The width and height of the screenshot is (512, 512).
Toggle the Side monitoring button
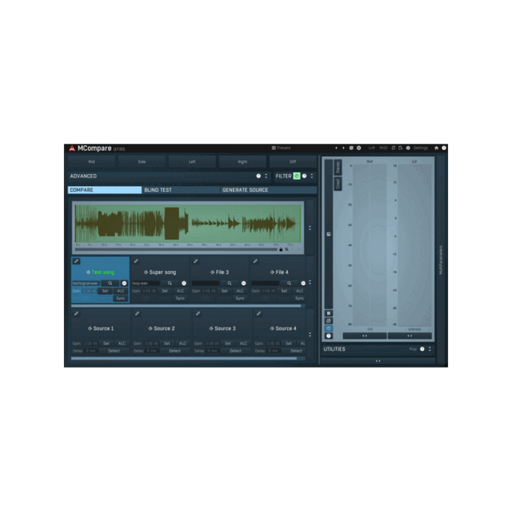tap(142, 161)
